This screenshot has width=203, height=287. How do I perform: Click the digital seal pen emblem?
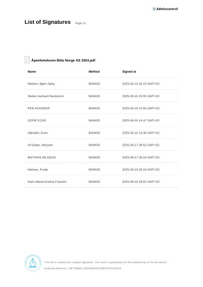(x=33, y=263)
